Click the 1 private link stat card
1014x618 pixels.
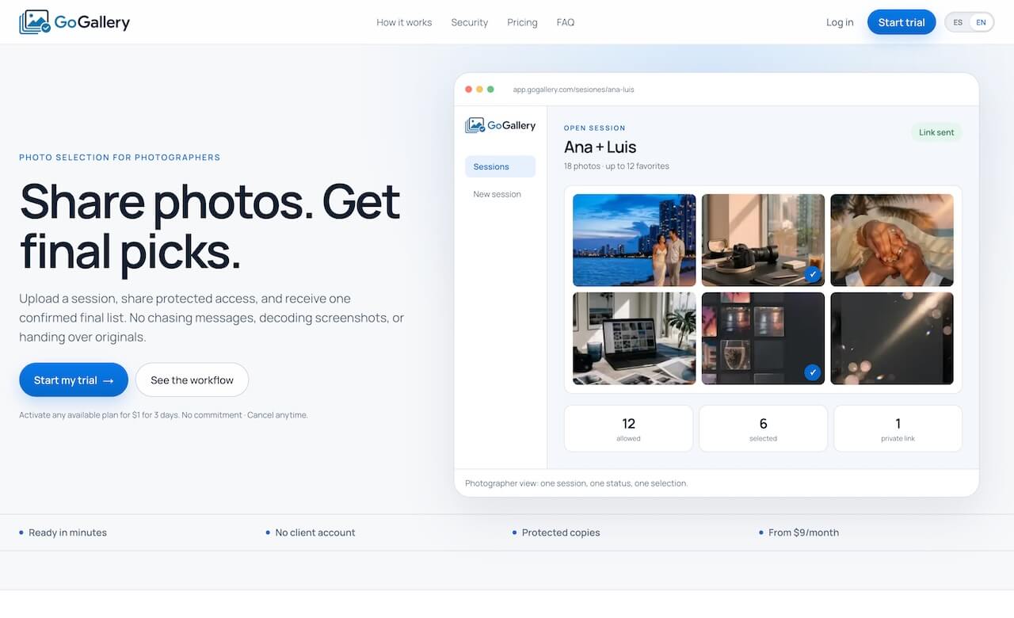tap(898, 429)
